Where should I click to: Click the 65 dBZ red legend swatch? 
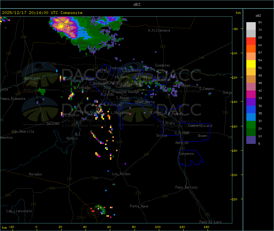(x=251, y=41)
